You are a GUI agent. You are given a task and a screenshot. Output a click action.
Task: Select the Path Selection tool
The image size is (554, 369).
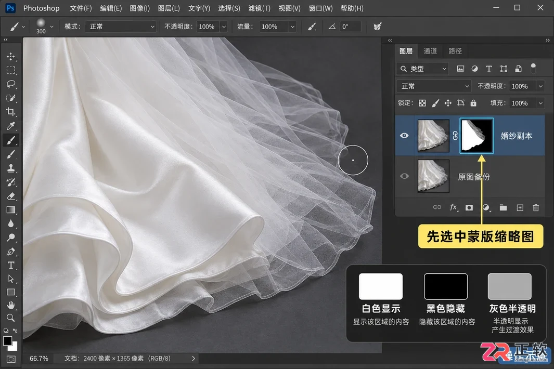pyautogui.click(x=11, y=279)
